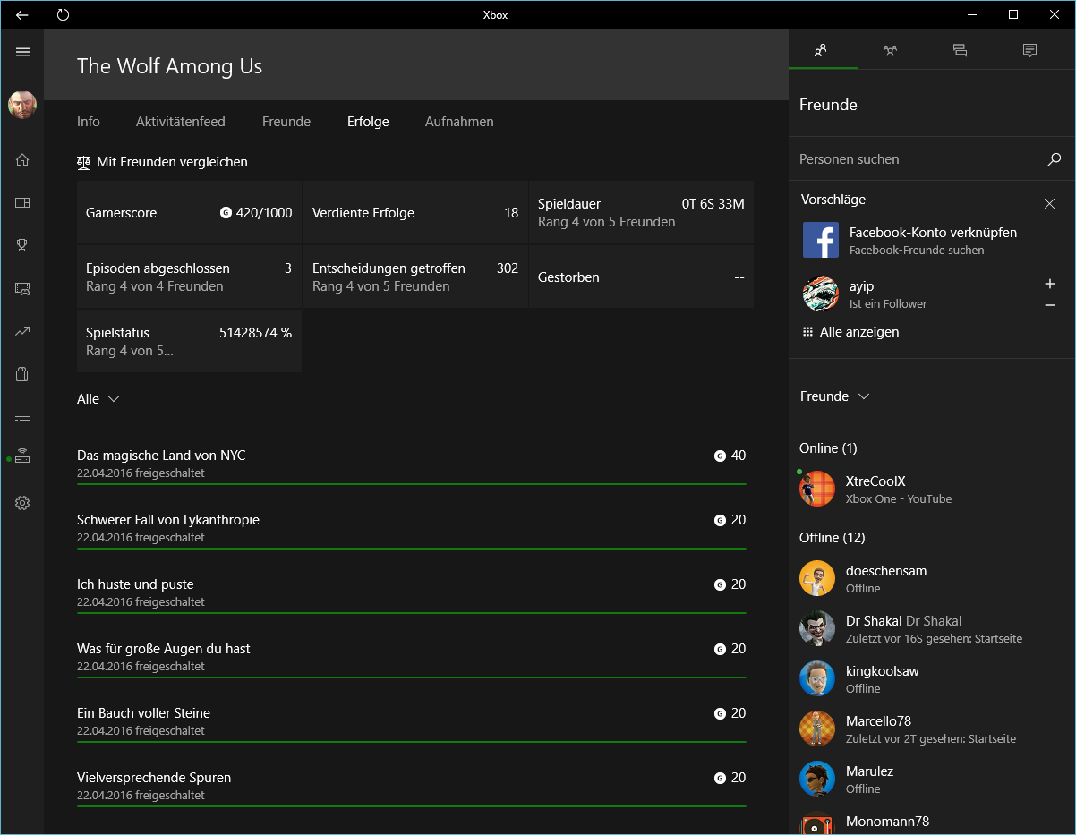This screenshot has height=835, width=1076.
Task: Expand the Alle filter dropdown
Action: click(x=98, y=399)
